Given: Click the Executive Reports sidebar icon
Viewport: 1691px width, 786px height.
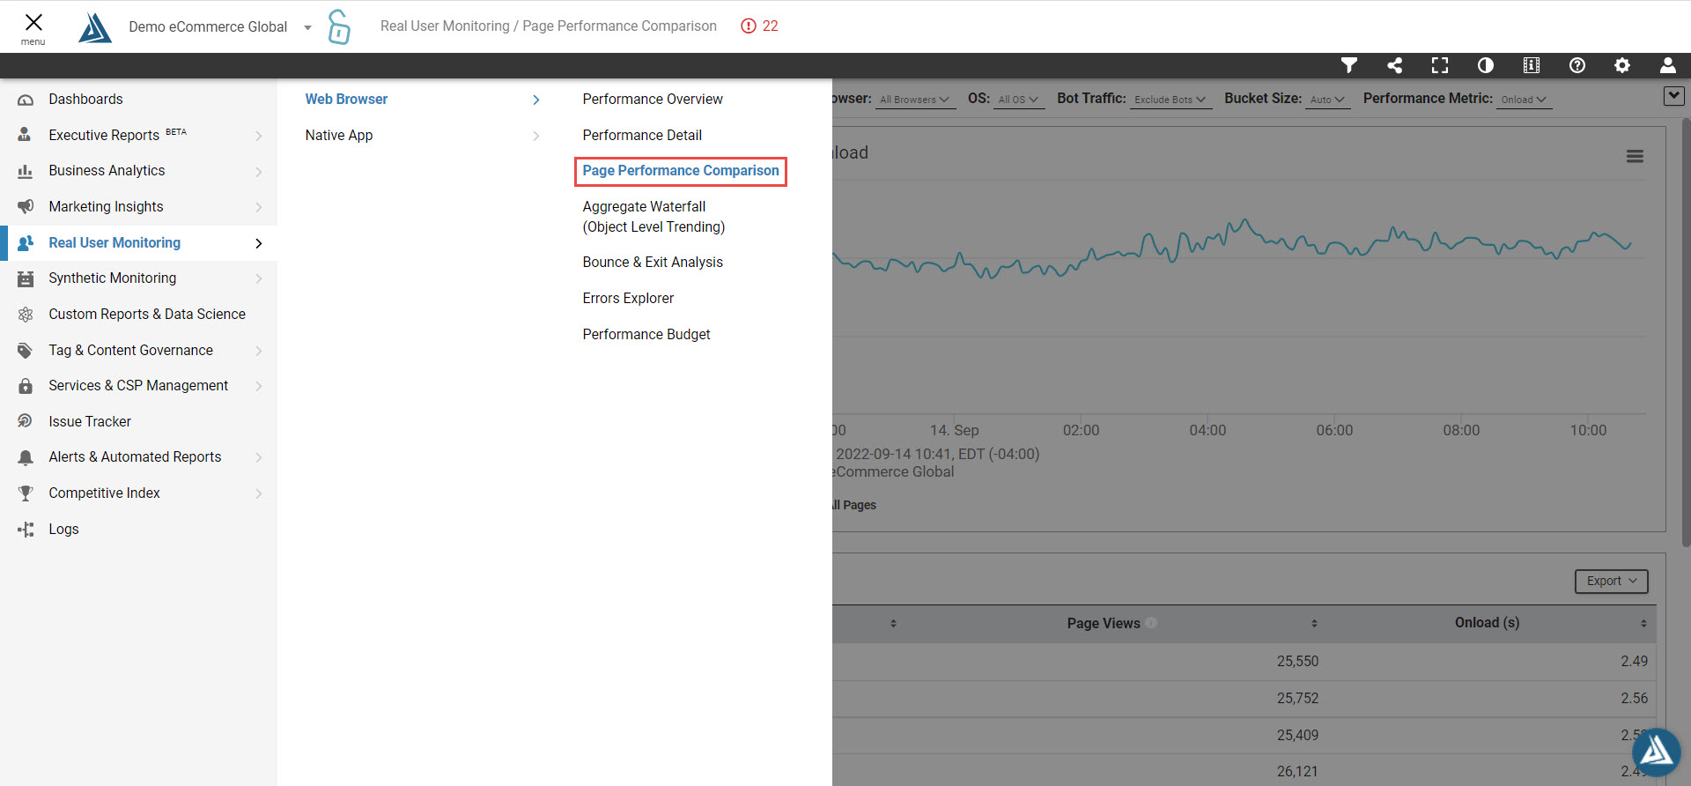Looking at the screenshot, I should 26,135.
